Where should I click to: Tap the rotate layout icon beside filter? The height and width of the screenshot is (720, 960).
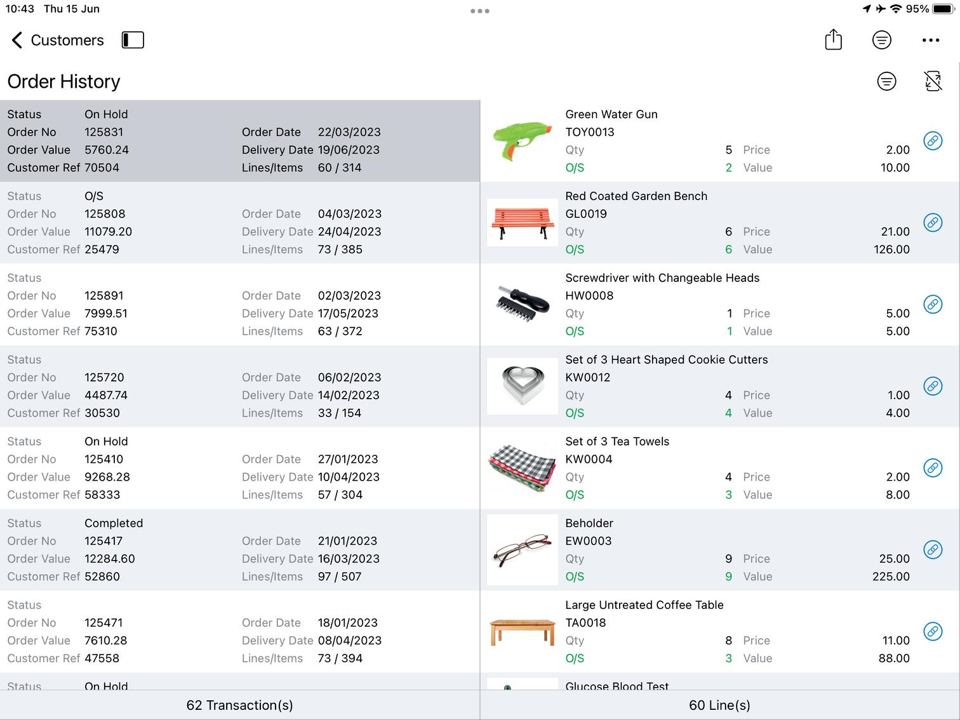932,81
